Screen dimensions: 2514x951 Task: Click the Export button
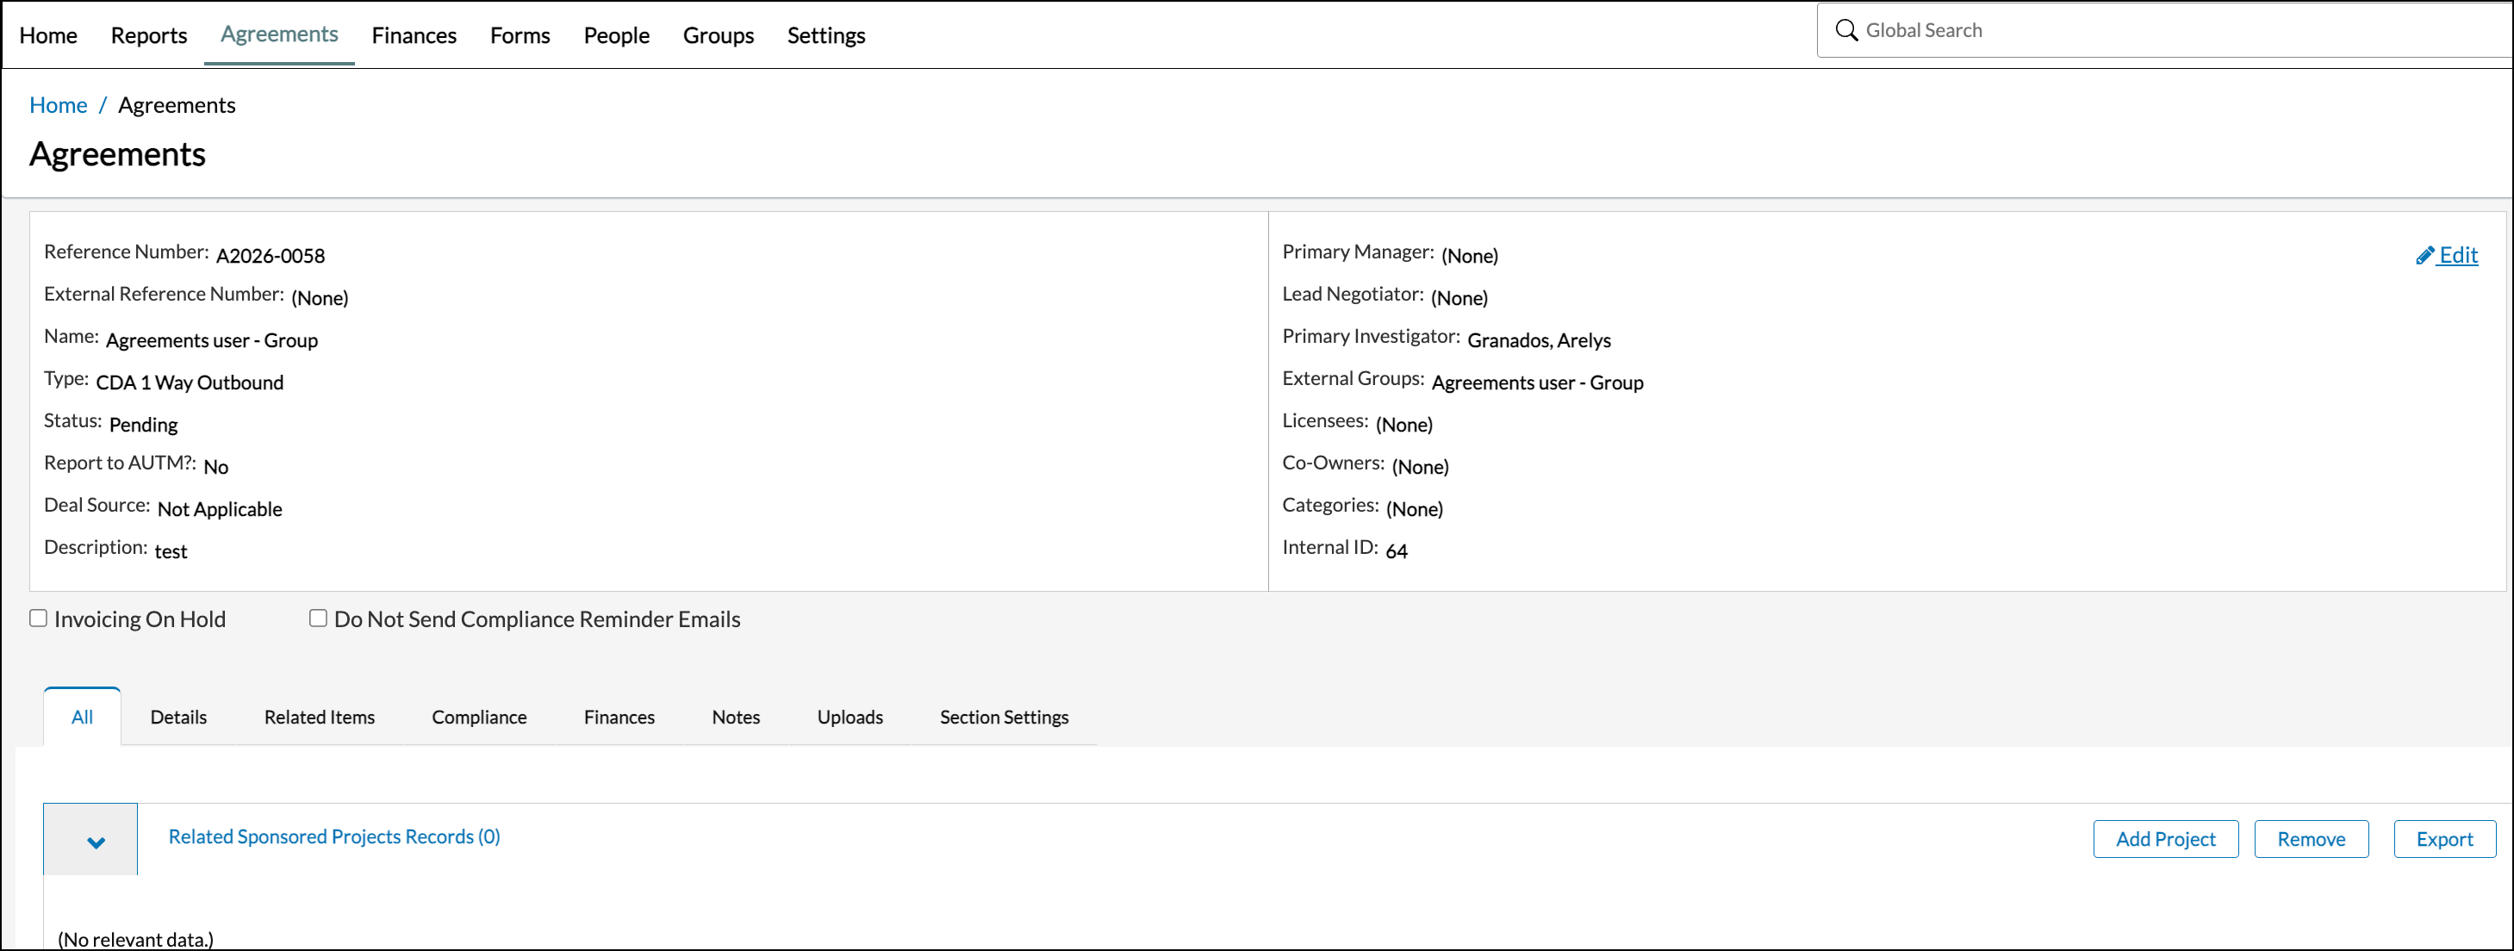coord(2445,839)
